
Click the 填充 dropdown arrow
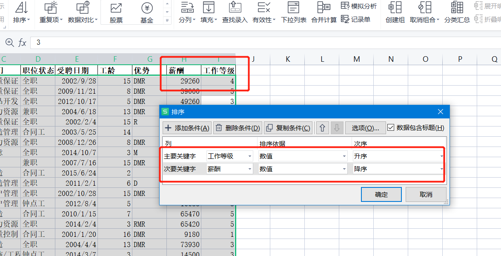[216, 20]
